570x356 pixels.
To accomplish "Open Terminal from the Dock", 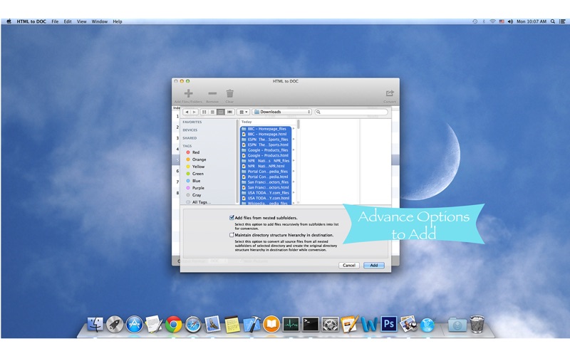I will coord(311,325).
